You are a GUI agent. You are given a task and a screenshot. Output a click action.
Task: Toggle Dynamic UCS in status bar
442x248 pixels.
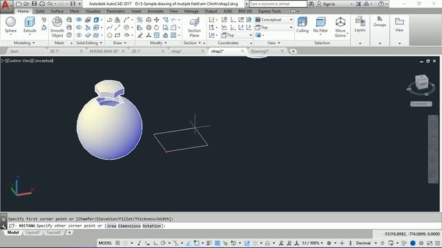point(247,243)
